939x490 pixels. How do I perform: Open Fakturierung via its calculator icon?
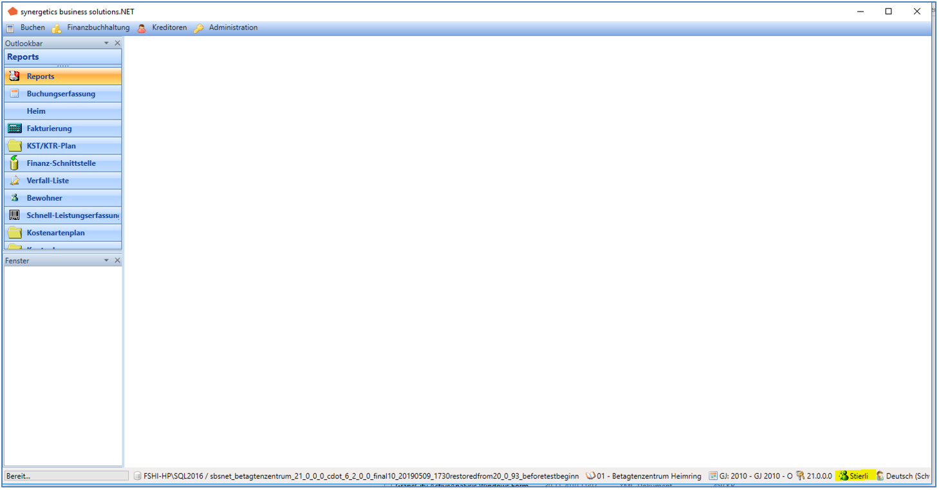pos(14,128)
